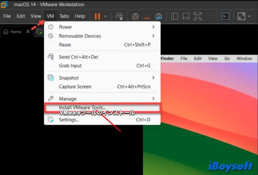The width and height of the screenshot is (258, 175).
Task: Toggle the library sidebar view icon
Action: pos(175,16)
